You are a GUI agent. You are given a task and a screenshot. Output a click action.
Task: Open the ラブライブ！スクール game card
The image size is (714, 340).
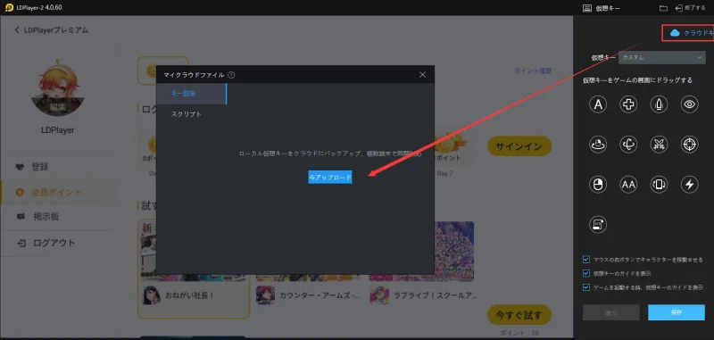[x=423, y=295]
